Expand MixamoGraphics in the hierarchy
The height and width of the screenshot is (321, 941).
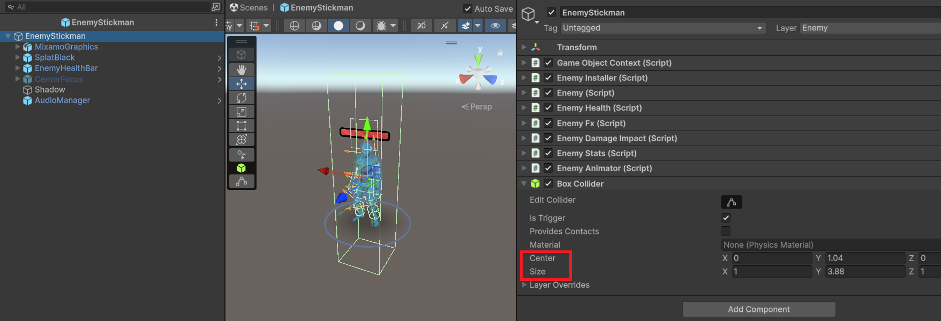click(x=18, y=47)
